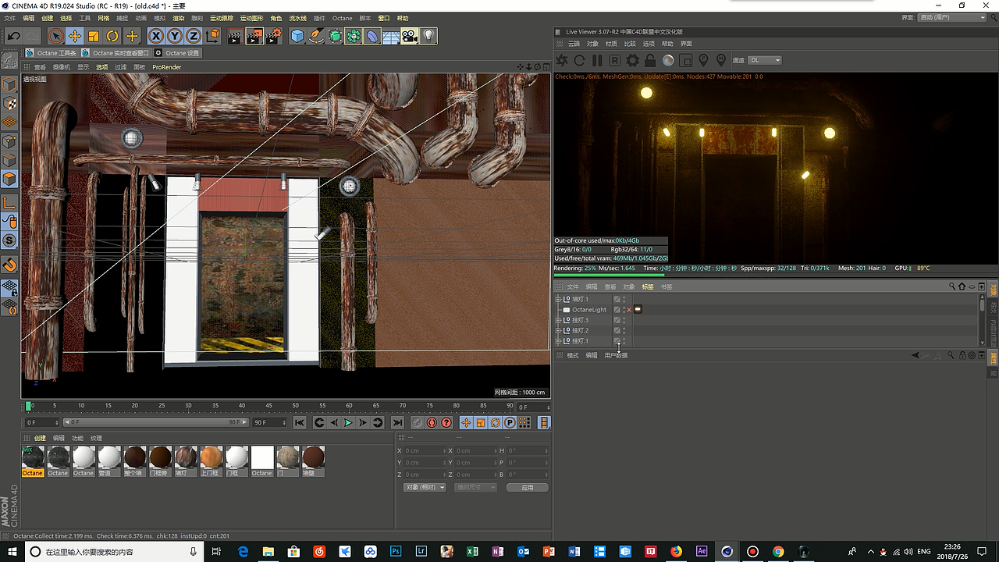Select the Live Selection tool
Image resolution: width=999 pixels, height=562 pixels.
[55, 36]
